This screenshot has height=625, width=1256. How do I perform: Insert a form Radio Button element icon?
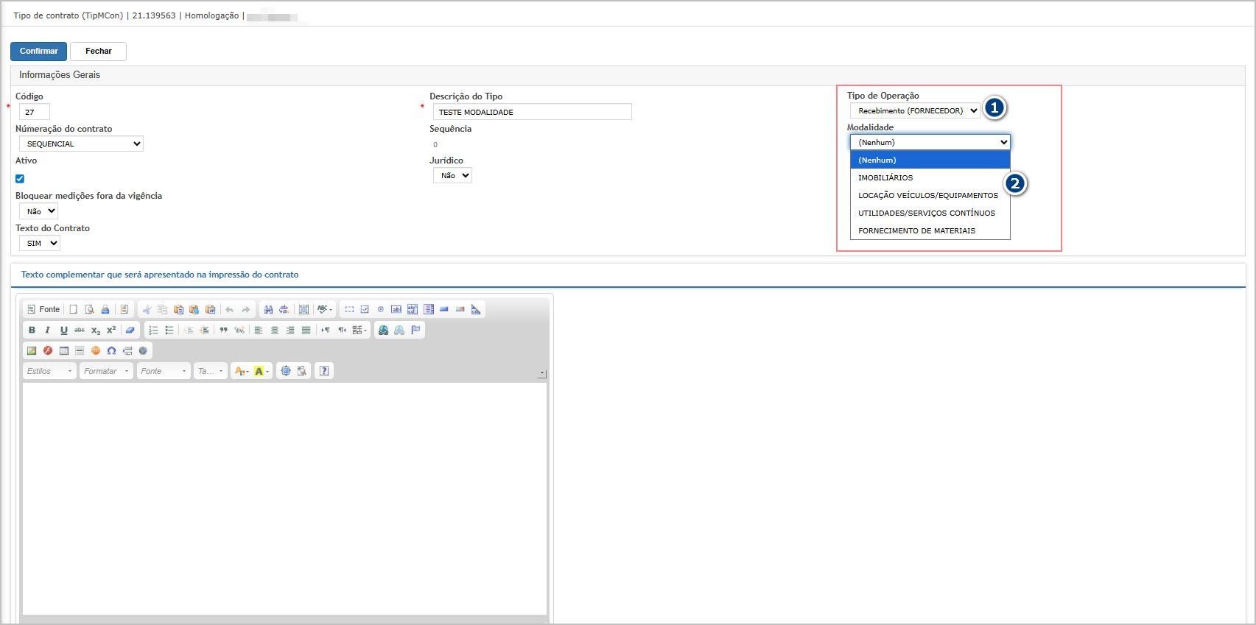click(x=381, y=309)
